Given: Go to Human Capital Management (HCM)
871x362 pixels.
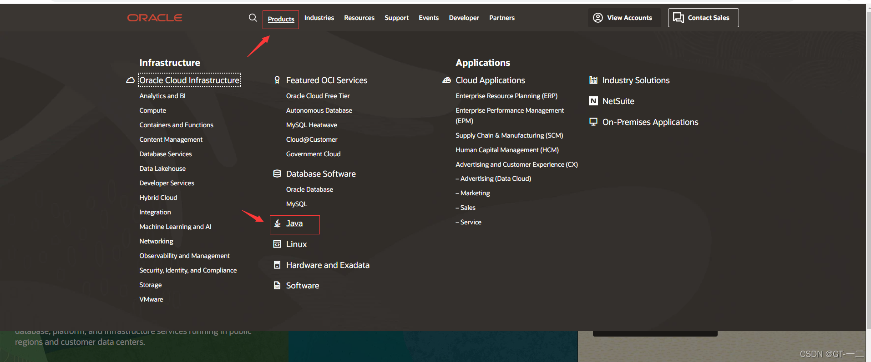Looking at the screenshot, I should click(507, 150).
